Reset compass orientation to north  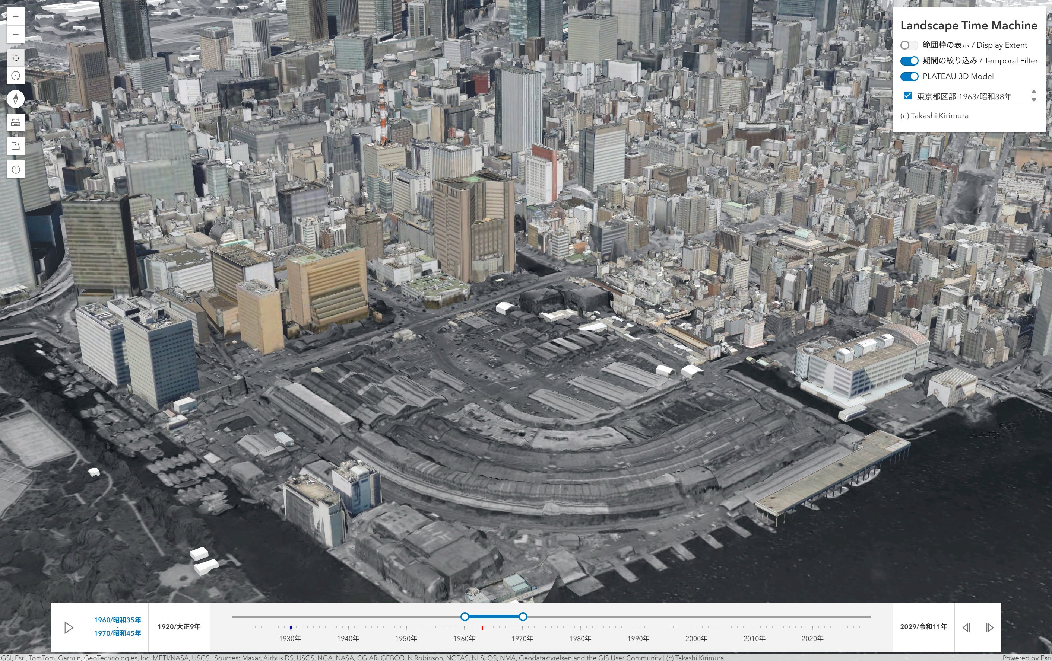(16, 99)
